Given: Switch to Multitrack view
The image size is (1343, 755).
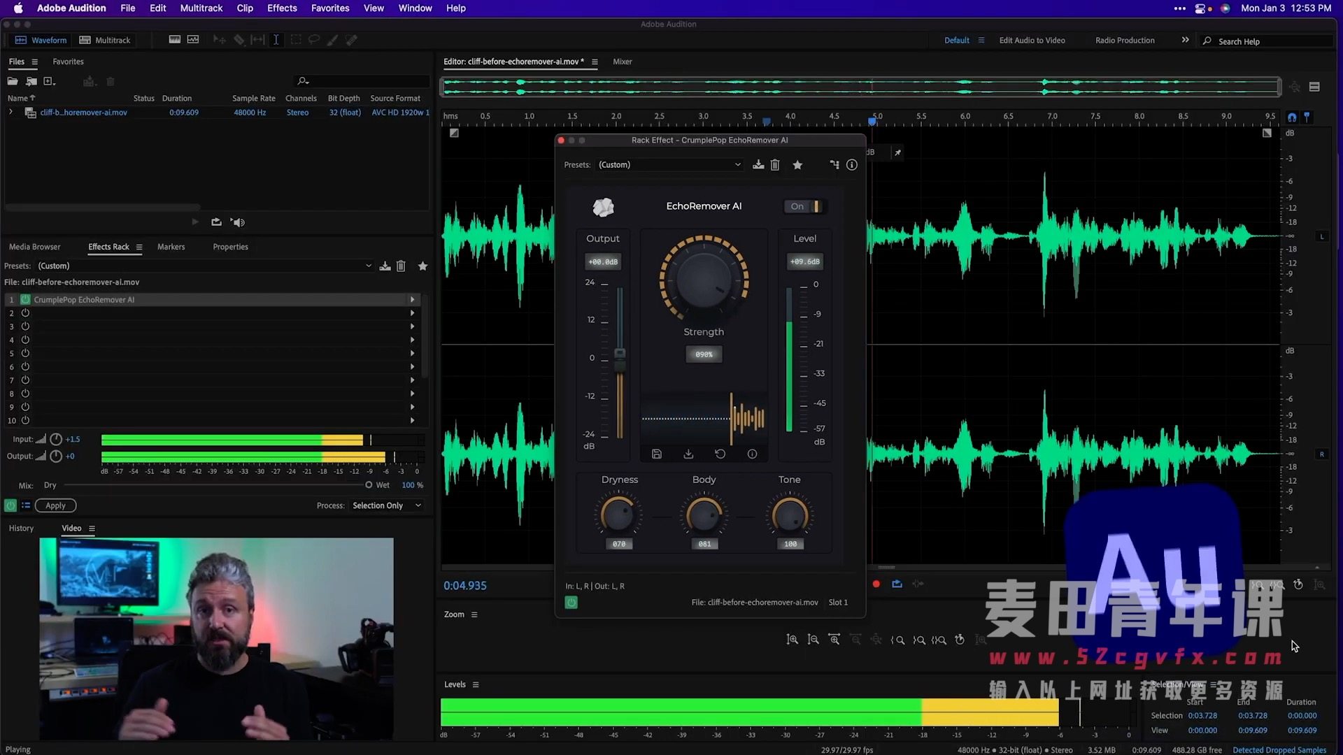Looking at the screenshot, I should click(105, 40).
